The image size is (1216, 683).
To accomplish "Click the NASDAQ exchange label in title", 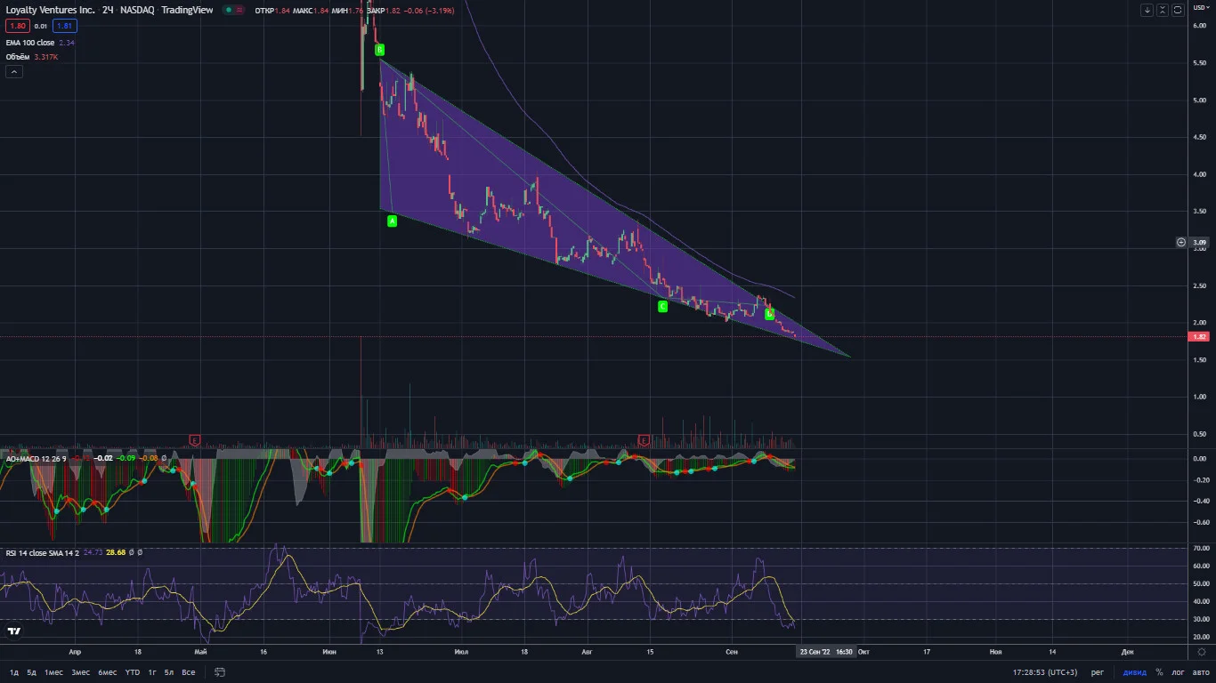I will (x=136, y=11).
